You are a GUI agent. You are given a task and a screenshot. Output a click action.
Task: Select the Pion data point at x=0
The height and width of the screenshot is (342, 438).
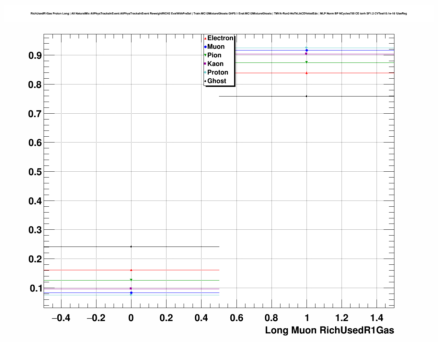tap(131, 280)
